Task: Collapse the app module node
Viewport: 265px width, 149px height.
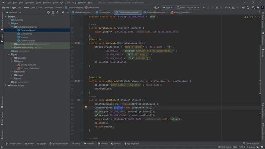Action: coord(6,17)
